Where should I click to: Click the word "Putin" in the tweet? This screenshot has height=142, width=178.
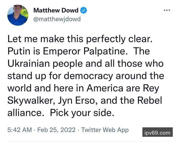(x=19, y=51)
